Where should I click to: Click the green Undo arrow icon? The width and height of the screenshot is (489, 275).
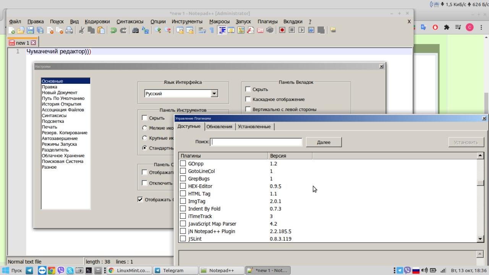coord(113,30)
